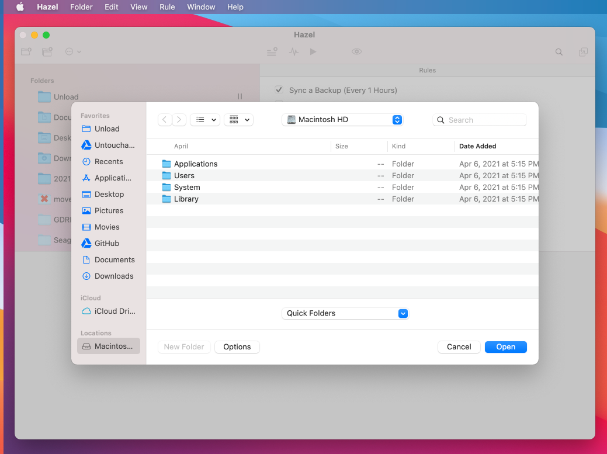The width and height of the screenshot is (607, 454).
Task: Open Recents in the sidebar
Action: click(109, 162)
